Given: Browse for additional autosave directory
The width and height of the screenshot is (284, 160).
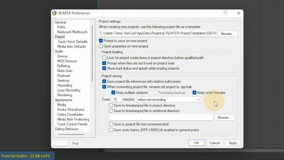Looking at the screenshot, I should coord(225,117).
